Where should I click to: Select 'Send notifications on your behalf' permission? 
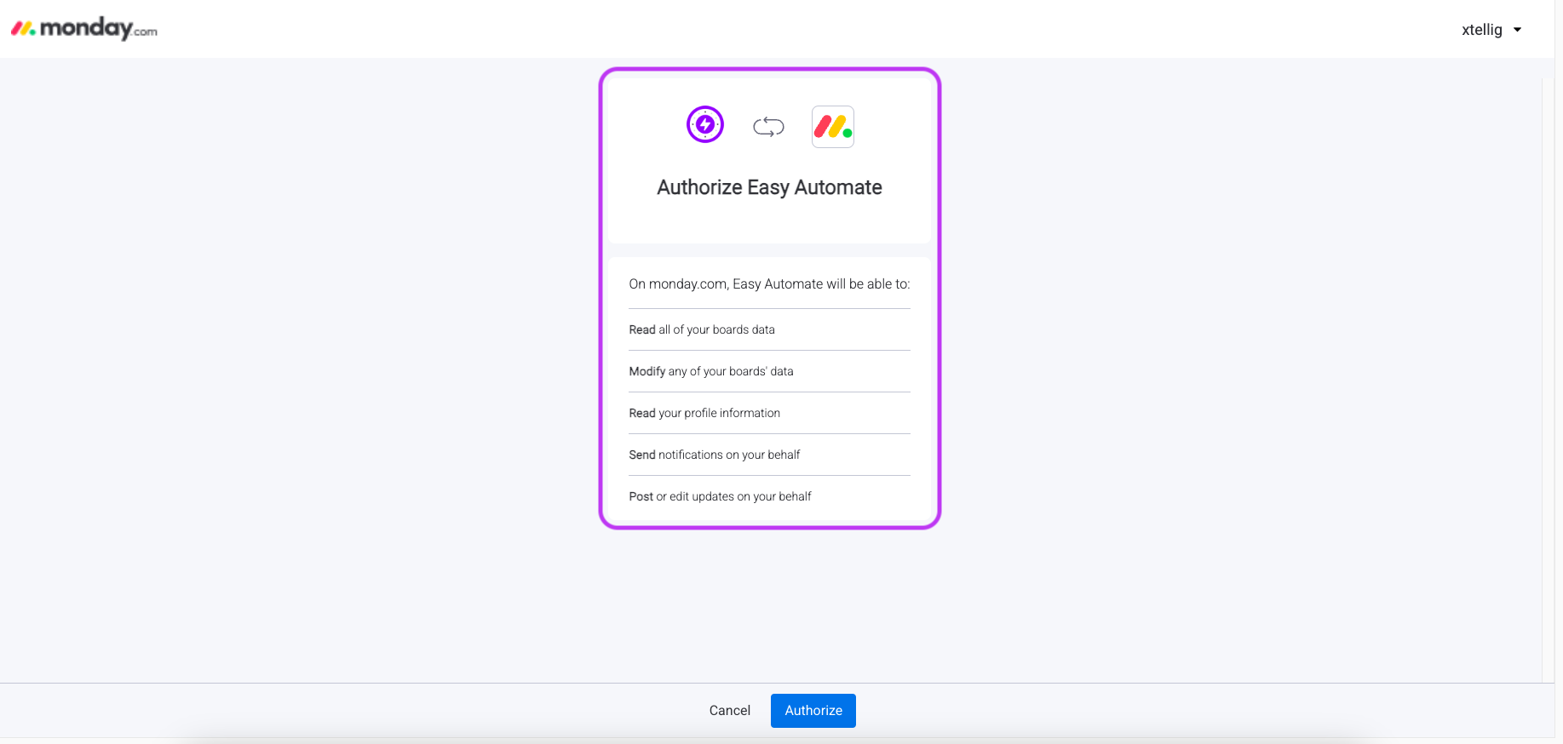(x=715, y=455)
